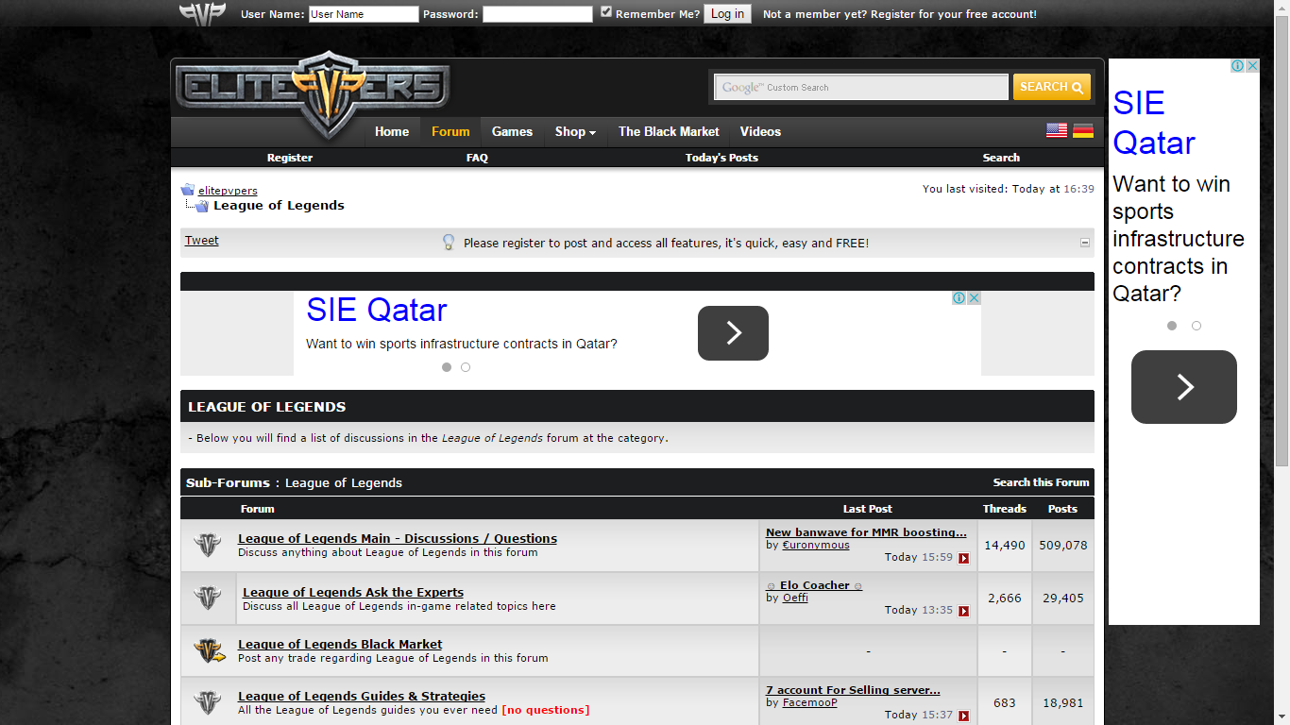The height and width of the screenshot is (725, 1290).
Task: Go to last post arrow for New banwave thread
Action: [x=964, y=558]
